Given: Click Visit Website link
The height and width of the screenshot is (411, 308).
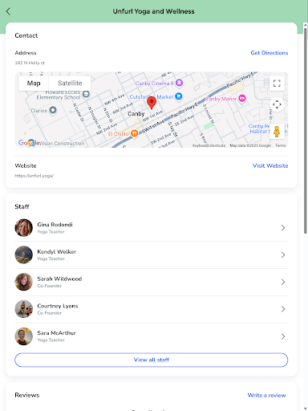Looking at the screenshot, I should [270, 165].
